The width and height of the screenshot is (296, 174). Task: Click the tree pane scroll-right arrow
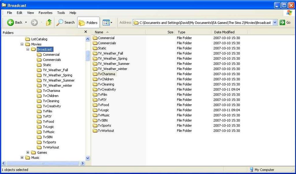click(x=82, y=163)
